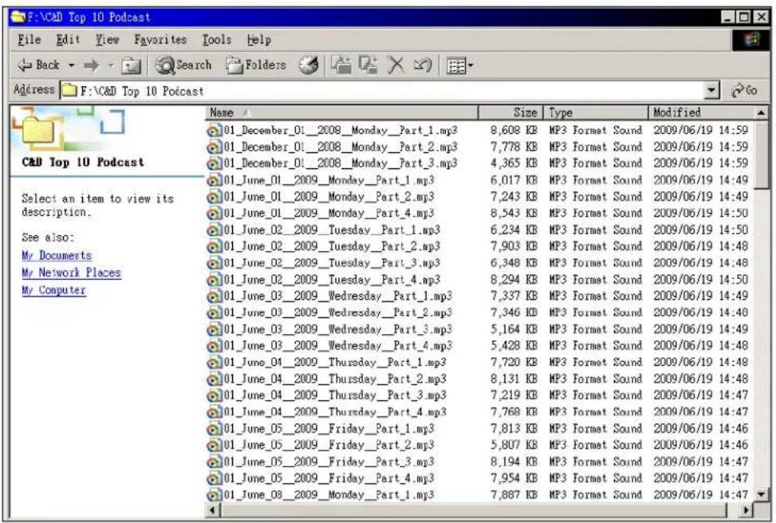Select icon of June_03 Wednesday Part_2.mp3

click(215, 313)
